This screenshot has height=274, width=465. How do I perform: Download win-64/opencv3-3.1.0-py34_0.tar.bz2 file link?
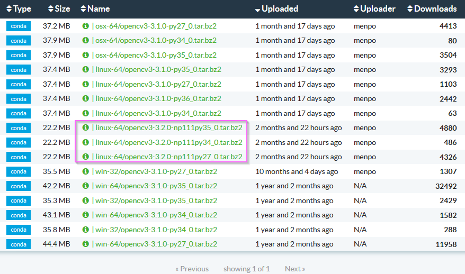[156, 215]
